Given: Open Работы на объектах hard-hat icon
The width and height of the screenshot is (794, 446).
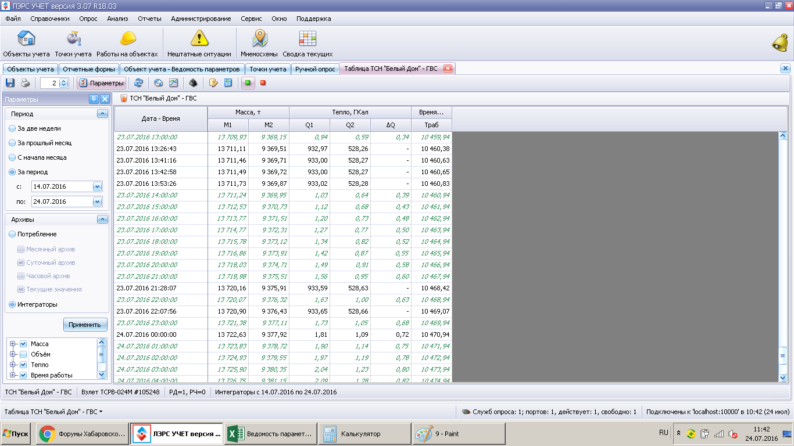Looking at the screenshot, I should [127, 44].
